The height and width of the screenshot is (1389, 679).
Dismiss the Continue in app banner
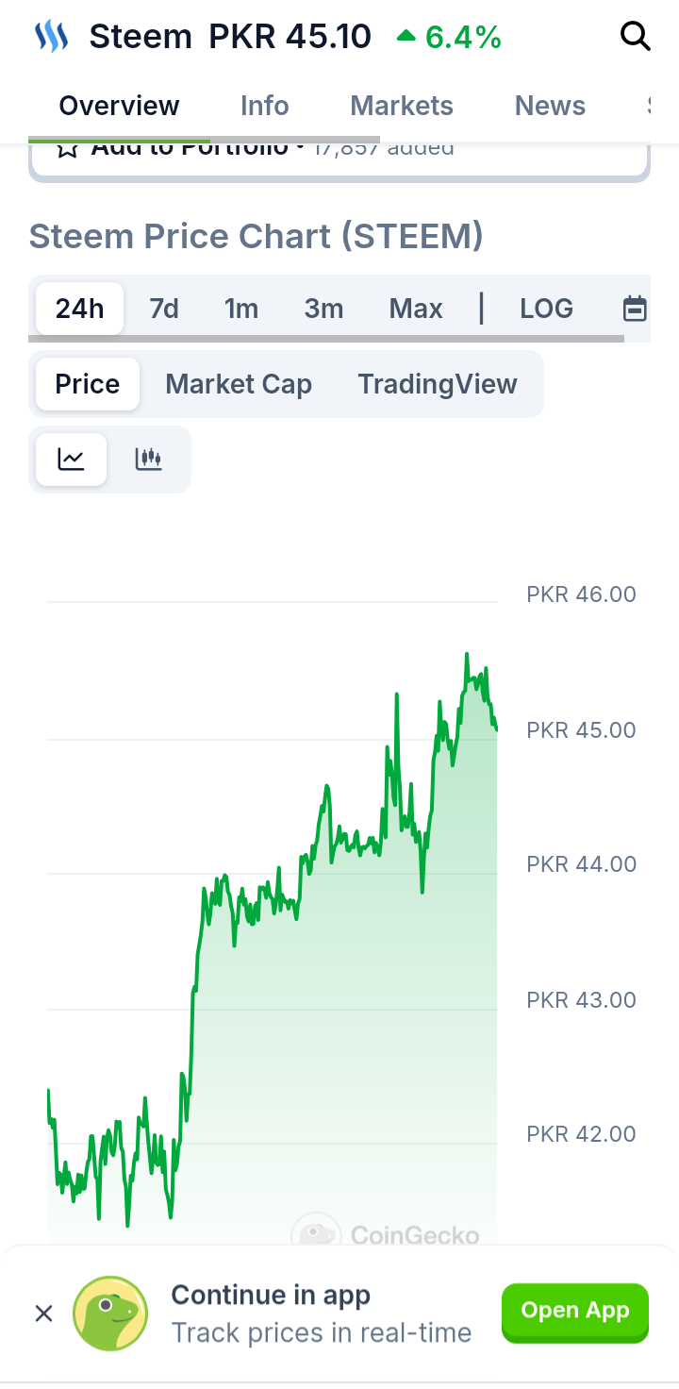coord(43,1313)
